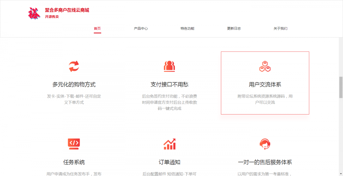Viewport: 343px width, 176px height.
Task: Click the 多元化的购物方式 heading
Action: click(x=73, y=84)
